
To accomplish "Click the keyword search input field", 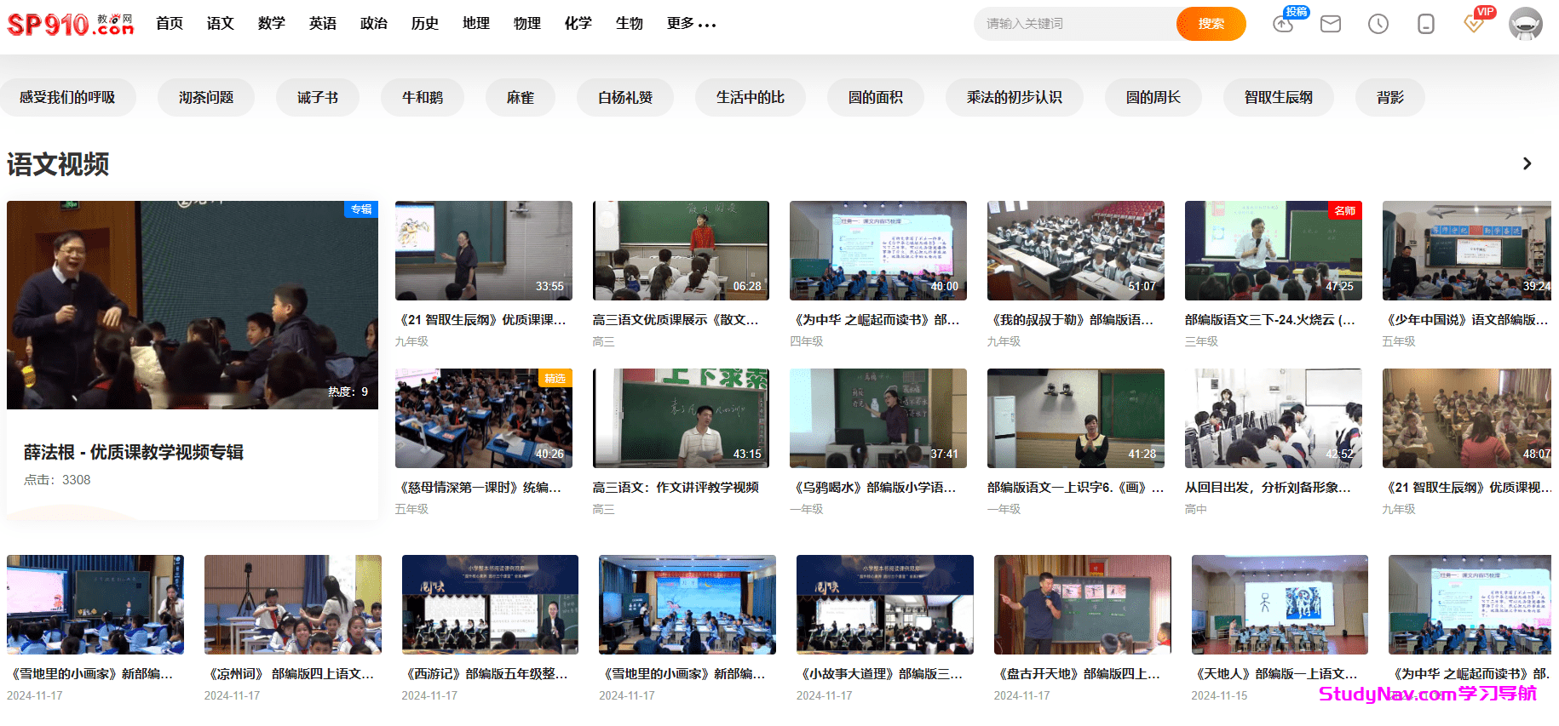I will (x=1073, y=24).
